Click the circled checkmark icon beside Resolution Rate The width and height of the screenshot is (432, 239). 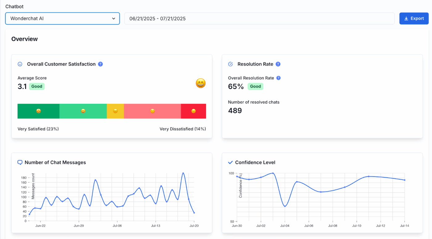click(x=230, y=64)
